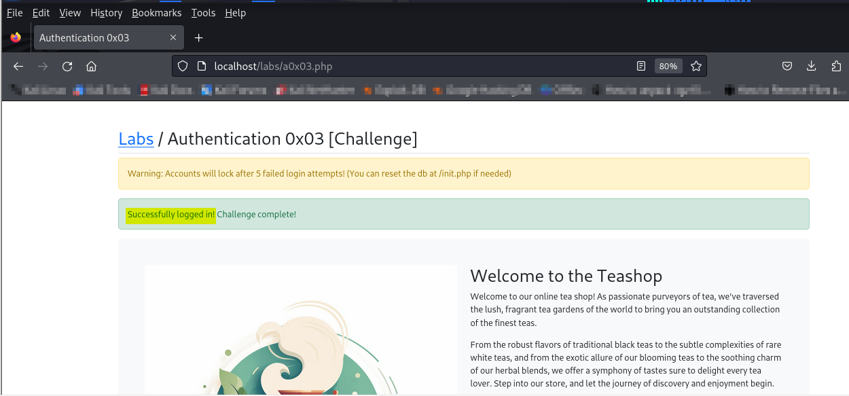Toggle reader view icon
This screenshot has width=849, height=396.
point(640,66)
